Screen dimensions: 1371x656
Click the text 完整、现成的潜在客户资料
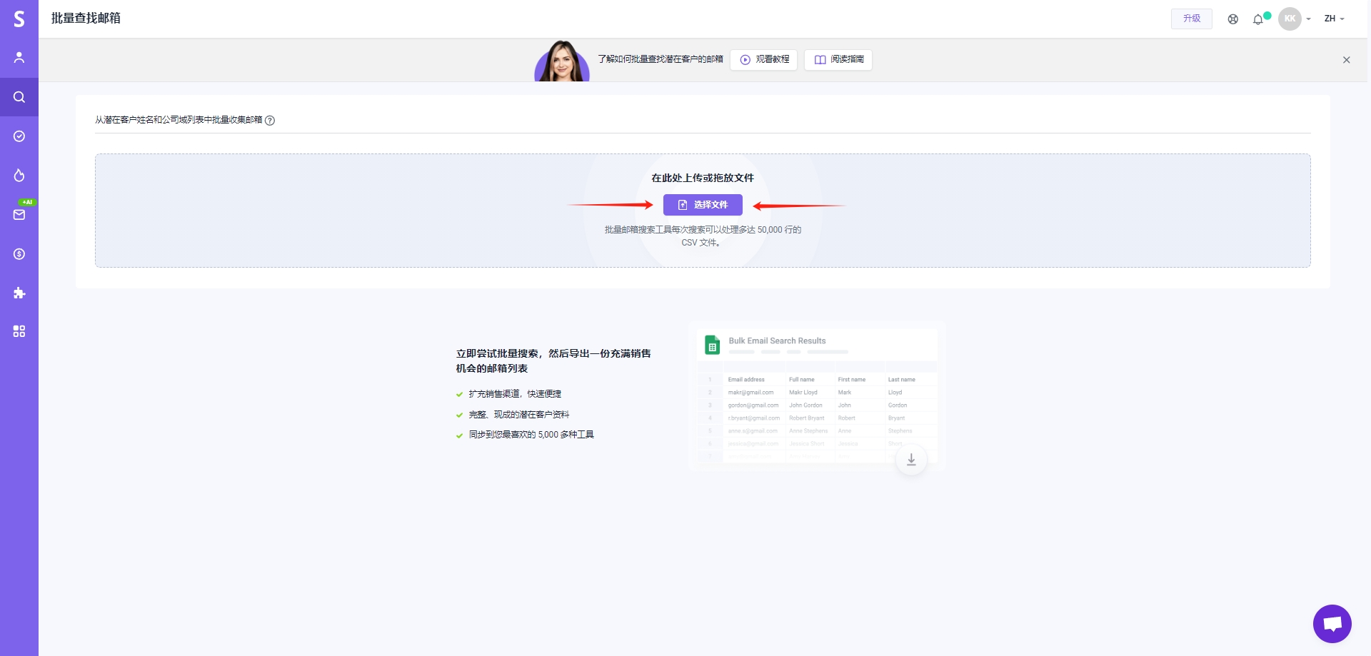point(519,415)
